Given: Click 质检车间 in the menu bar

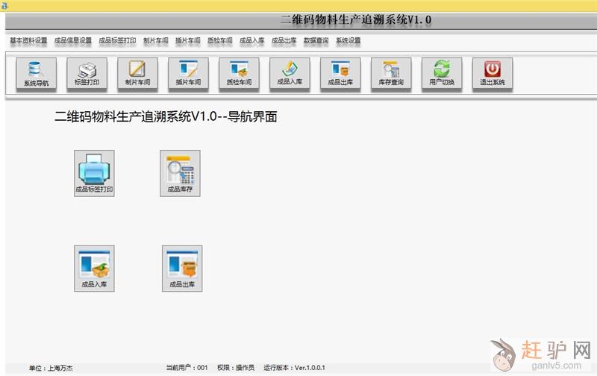Looking at the screenshot, I should pyautogui.click(x=219, y=41).
